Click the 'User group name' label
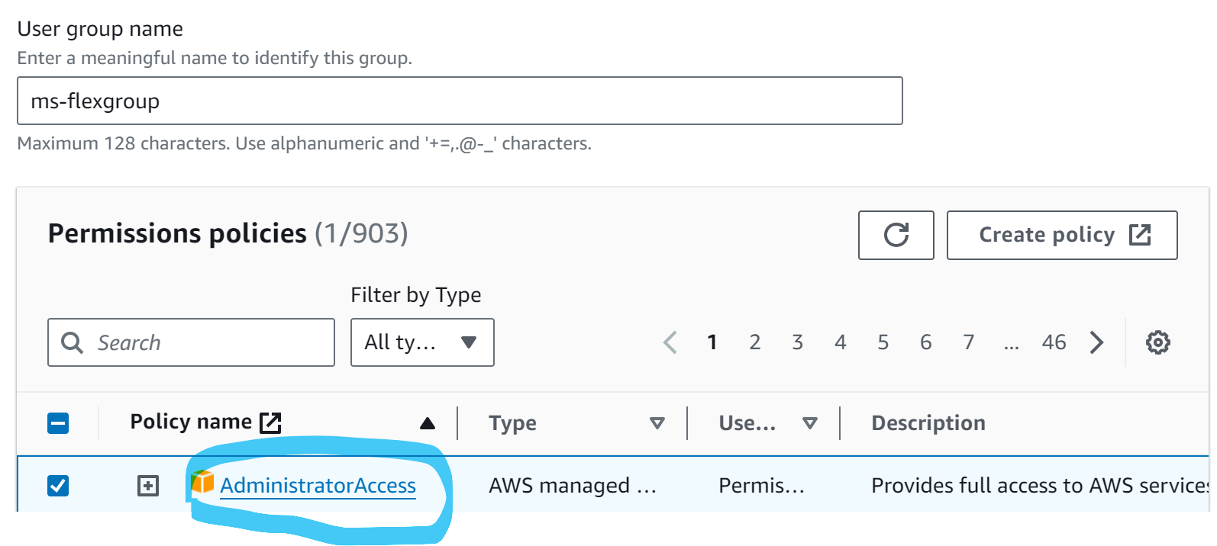 (100, 29)
